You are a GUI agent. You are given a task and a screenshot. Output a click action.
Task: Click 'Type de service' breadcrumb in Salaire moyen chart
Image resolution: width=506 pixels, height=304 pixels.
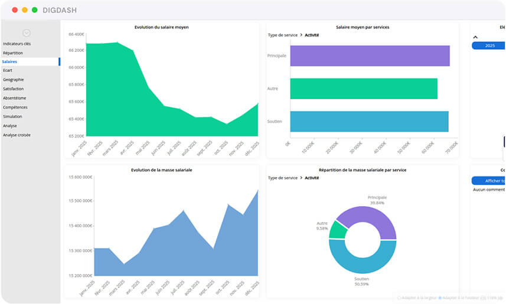click(x=283, y=35)
